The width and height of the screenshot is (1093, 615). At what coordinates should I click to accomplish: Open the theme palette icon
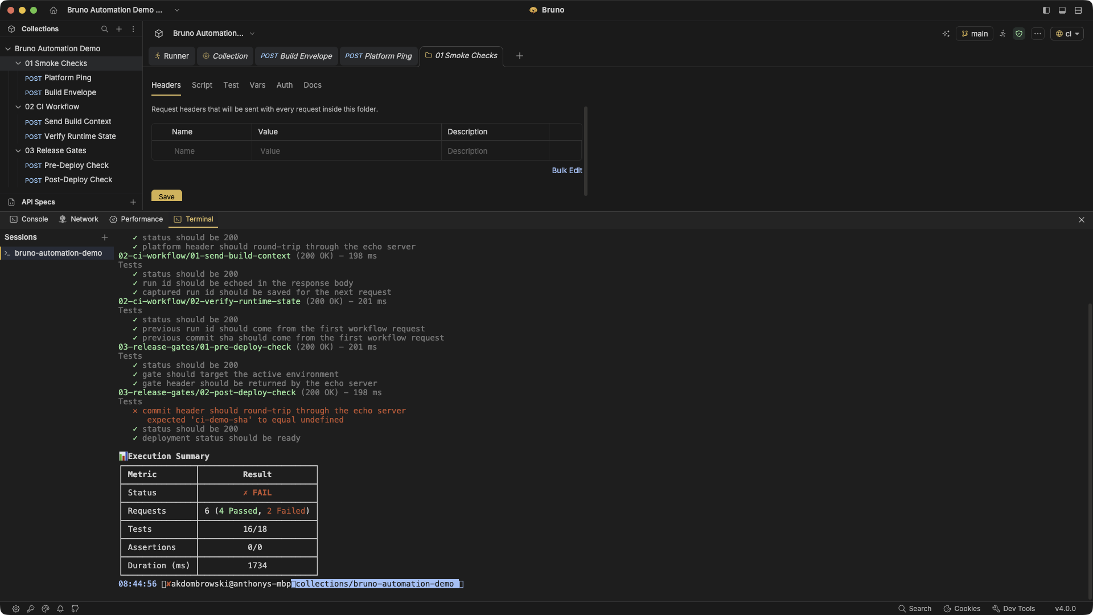[46, 609]
